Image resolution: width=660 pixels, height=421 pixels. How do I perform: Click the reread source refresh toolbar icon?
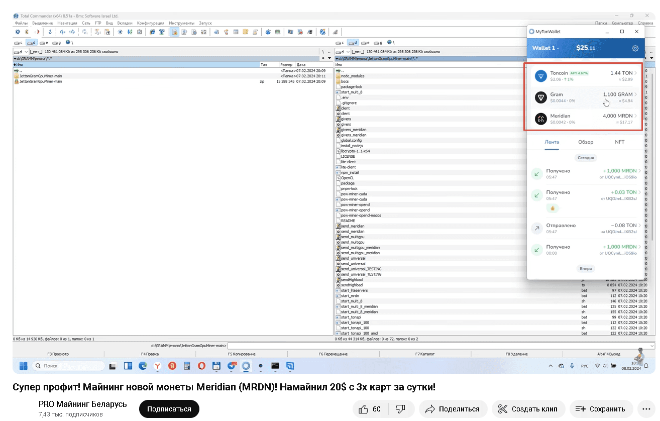(50, 32)
